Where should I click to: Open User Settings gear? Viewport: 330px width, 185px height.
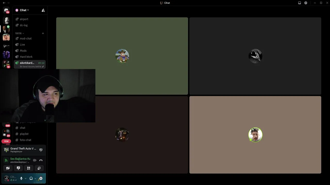point(41,178)
